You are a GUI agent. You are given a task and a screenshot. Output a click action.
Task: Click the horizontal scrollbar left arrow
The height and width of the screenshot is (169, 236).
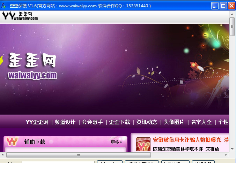[3, 155]
